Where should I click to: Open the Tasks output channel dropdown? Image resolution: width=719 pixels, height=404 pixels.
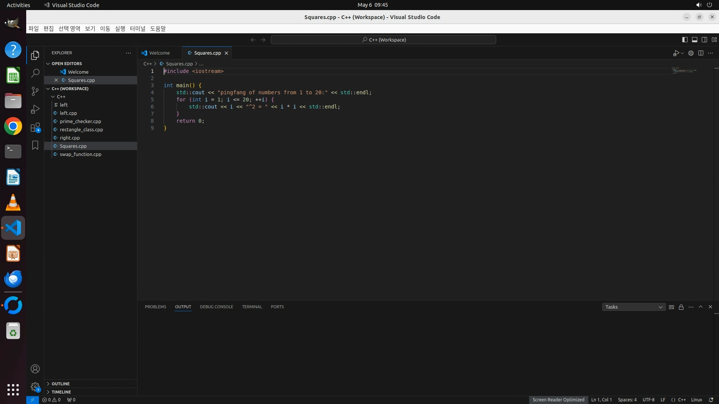pyautogui.click(x=634, y=307)
